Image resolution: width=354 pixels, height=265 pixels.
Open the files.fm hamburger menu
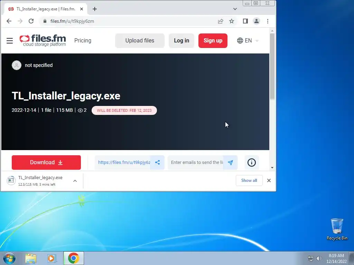10,41
